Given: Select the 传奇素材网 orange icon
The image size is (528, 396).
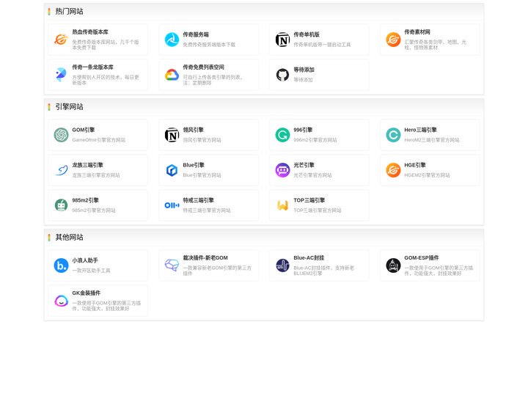Looking at the screenshot, I should pyautogui.click(x=393, y=40).
